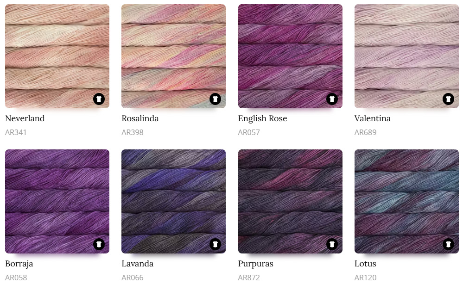463x284 pixels.
Task: Select the Rosalinda yarn image
Action: click(174, 56)
